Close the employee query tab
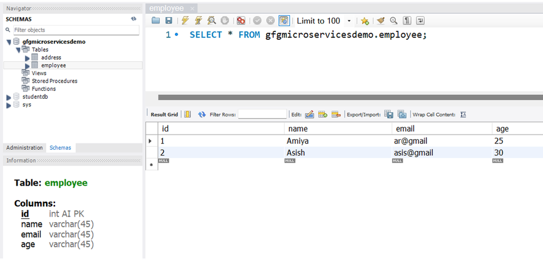This screenshot has height=260, width=543. tap(192, 8)
